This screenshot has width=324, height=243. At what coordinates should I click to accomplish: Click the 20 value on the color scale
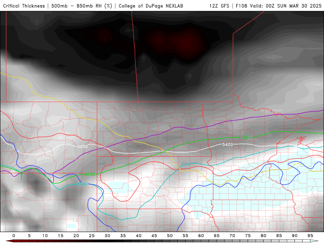click(x=76, y=236)
